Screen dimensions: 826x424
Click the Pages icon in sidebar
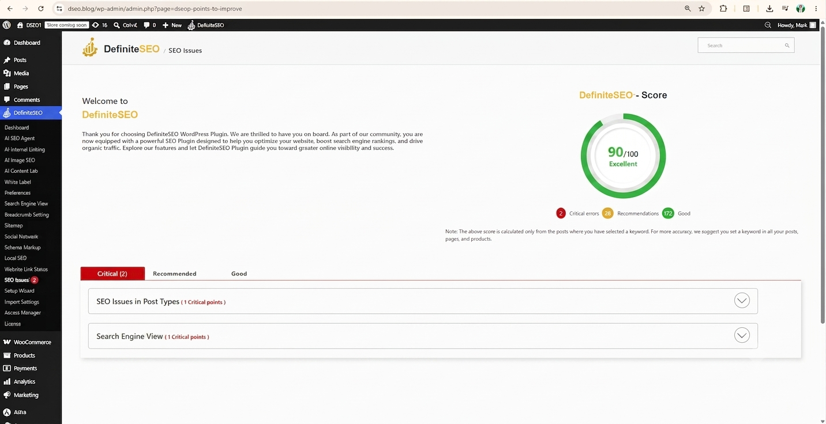coord(7,86)
